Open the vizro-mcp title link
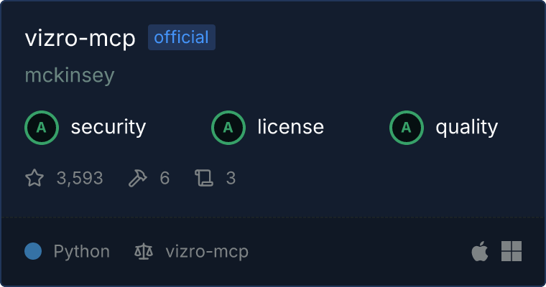546x287 pixels. coord(80,38)
